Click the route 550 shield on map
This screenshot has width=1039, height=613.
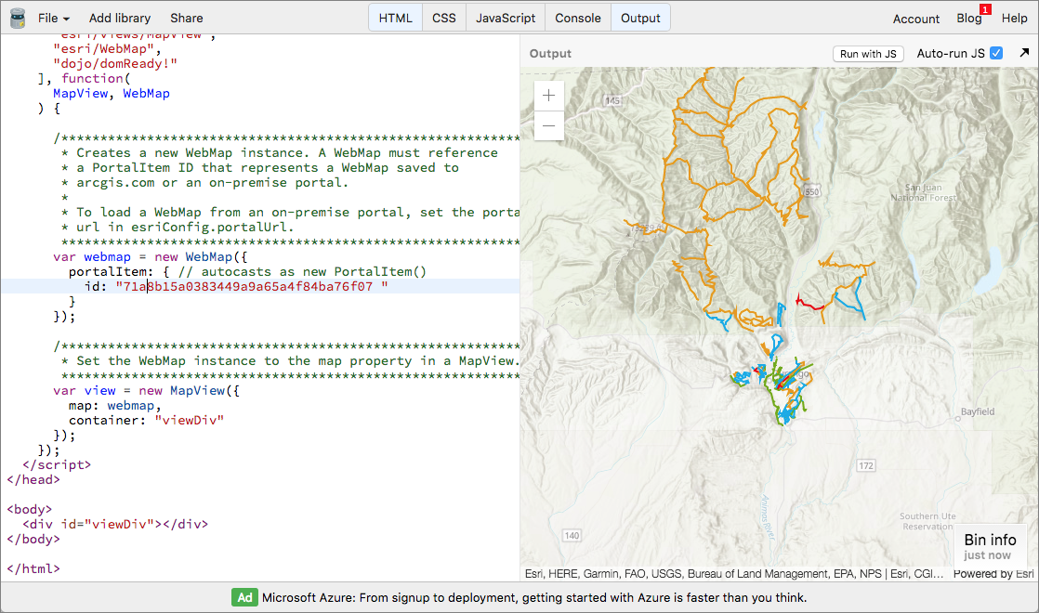pos(811,192)
